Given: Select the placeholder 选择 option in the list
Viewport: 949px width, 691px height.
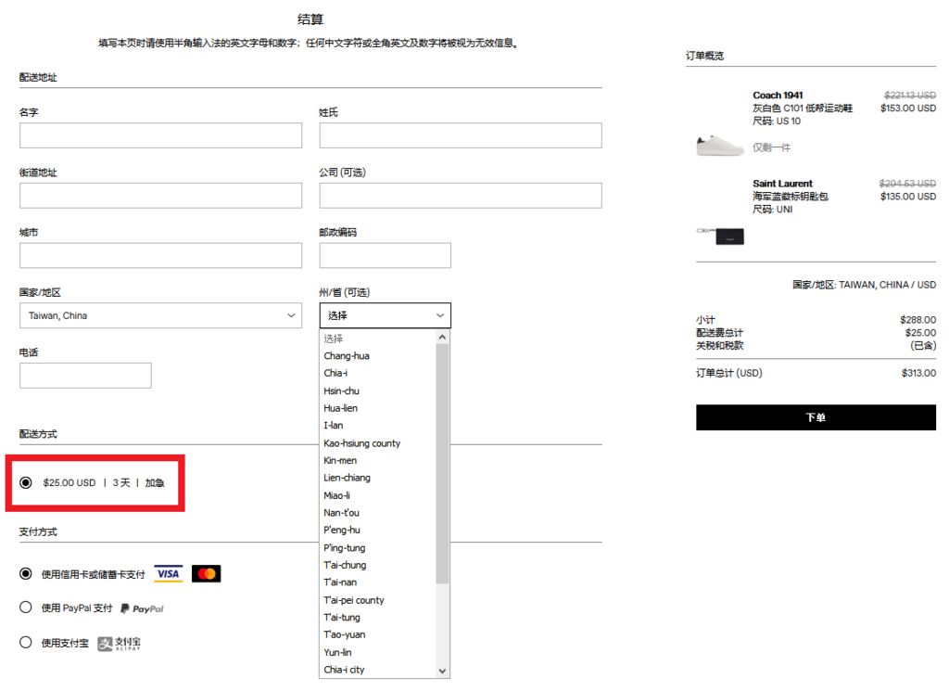Looking at the screenshot, I should point(378,339).
